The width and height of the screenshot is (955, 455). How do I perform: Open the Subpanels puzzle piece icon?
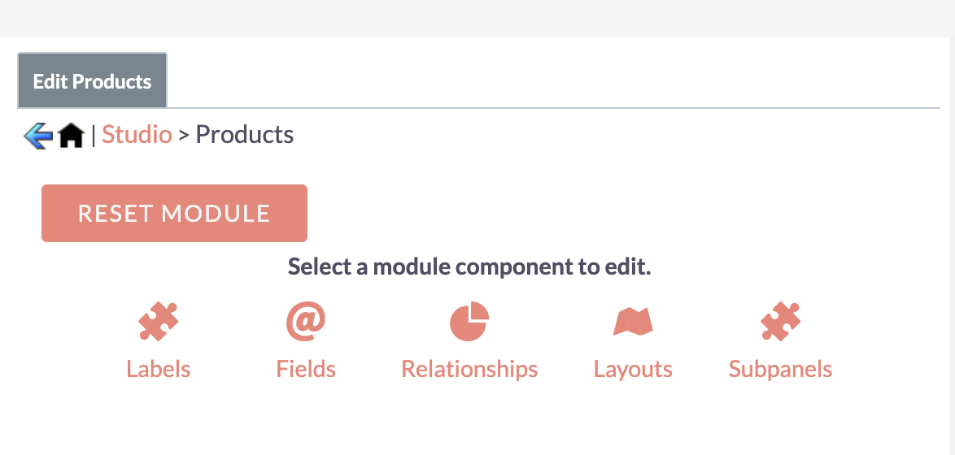(x=781, y=321)
